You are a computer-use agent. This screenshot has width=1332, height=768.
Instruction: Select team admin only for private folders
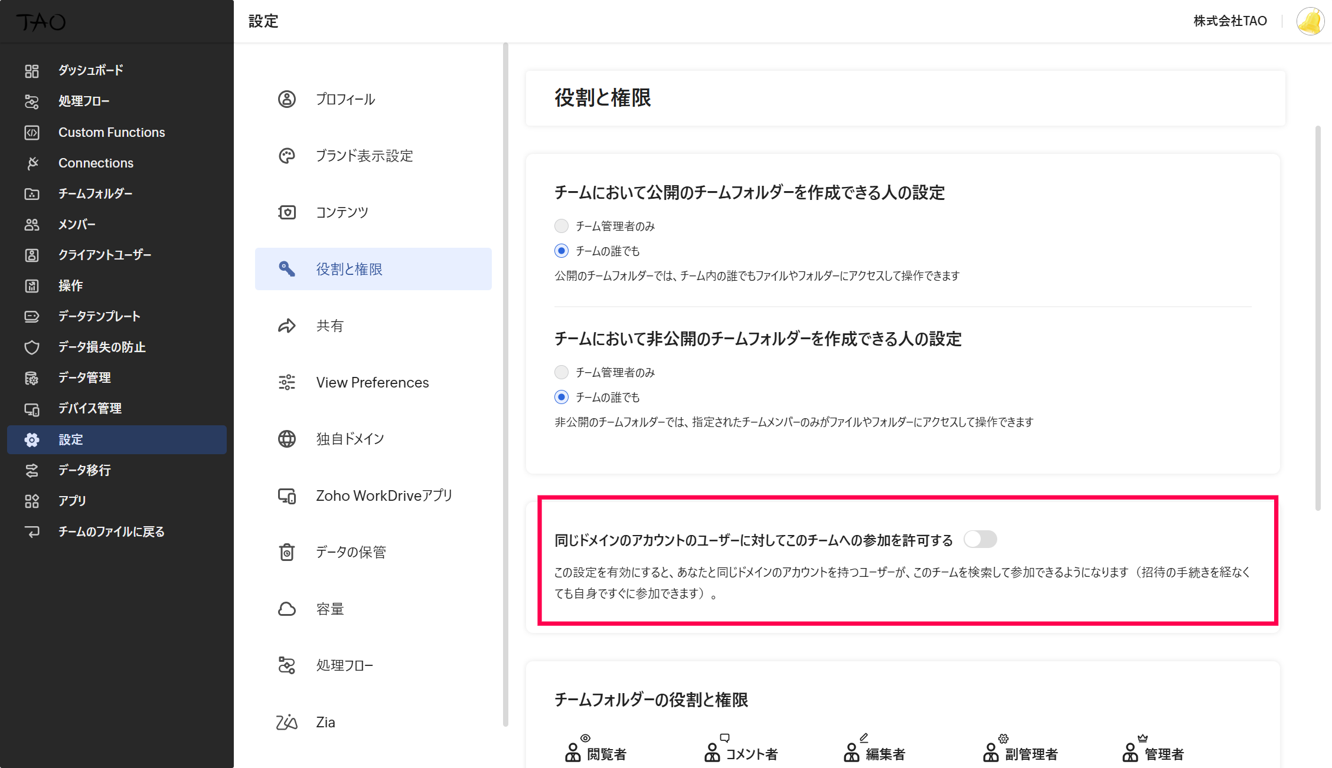coord(561,372)
